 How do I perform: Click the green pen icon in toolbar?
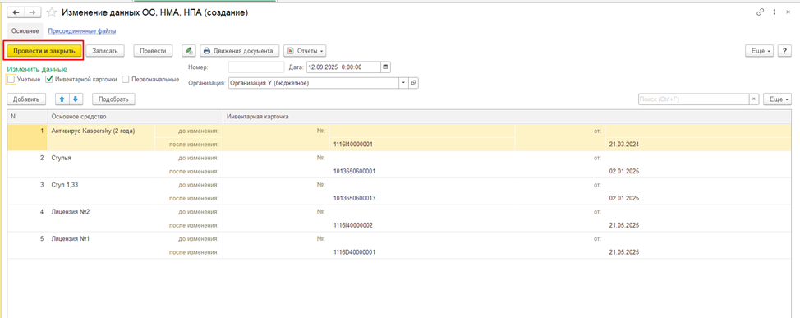pos(189,50)
